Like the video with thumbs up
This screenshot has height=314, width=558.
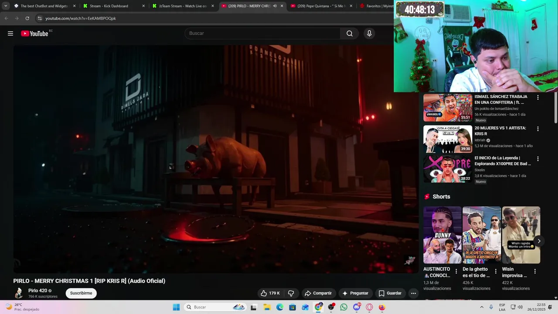tap(270, 293)
